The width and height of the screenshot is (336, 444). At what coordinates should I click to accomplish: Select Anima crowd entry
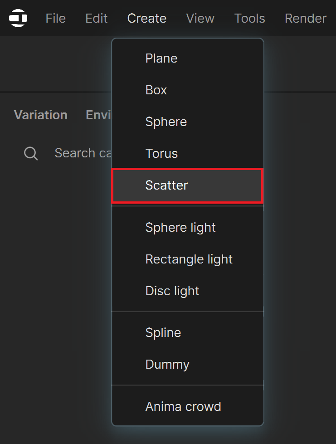point(188,407)
